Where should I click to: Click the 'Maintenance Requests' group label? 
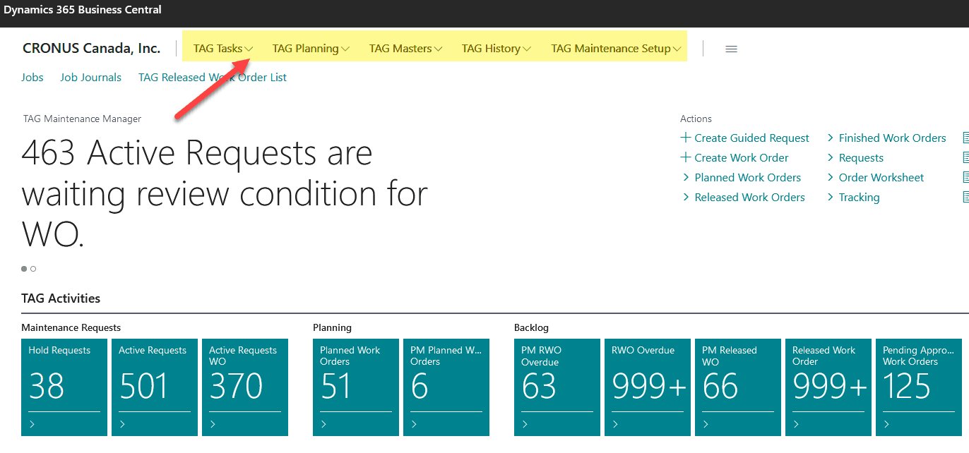pyautogui.click(x=71, y=327)
